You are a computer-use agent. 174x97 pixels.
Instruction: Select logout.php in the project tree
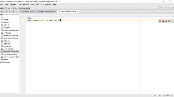(7, 46)
